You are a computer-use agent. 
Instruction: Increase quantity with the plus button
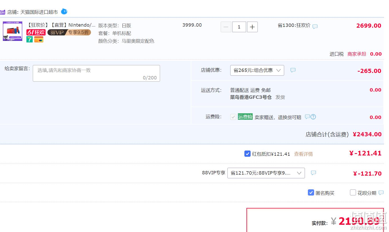tap(252, 27)
